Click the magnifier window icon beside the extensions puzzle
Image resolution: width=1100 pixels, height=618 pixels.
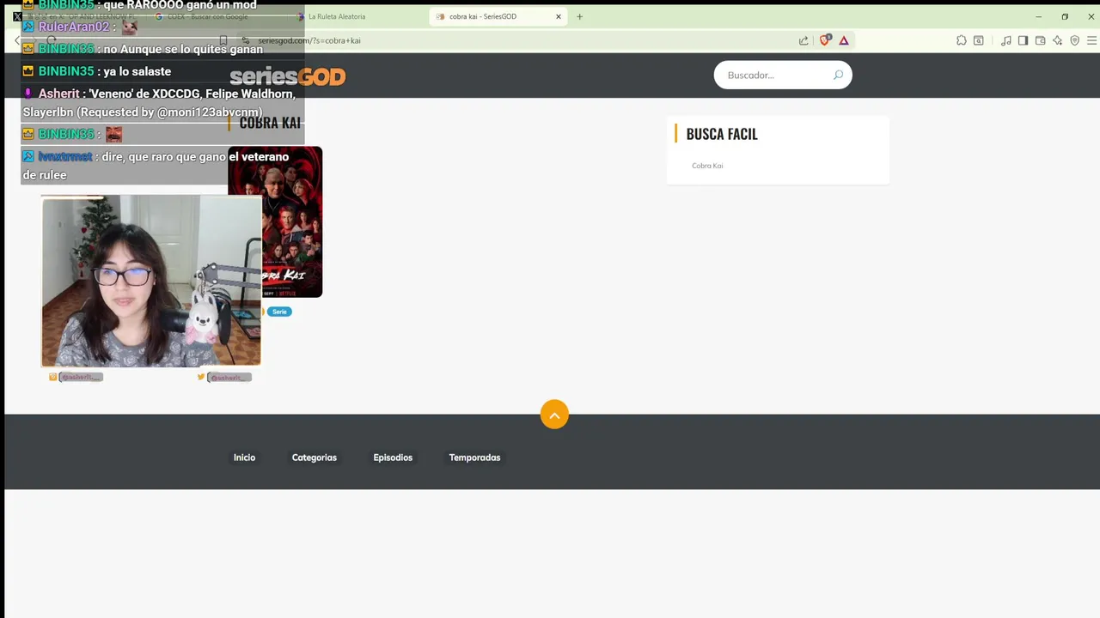[978, 40]
